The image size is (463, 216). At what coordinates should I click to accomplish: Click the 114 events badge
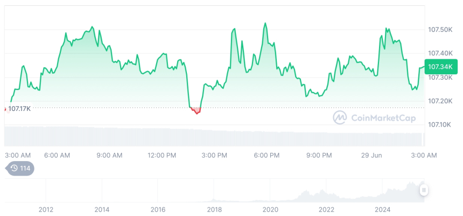pyautogui.click(x=20, y=168)
